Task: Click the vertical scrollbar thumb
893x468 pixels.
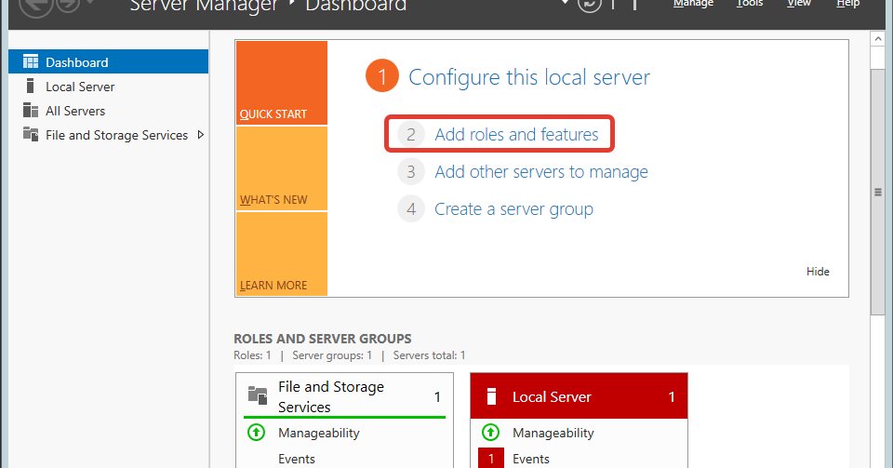Action: [877, 192]
